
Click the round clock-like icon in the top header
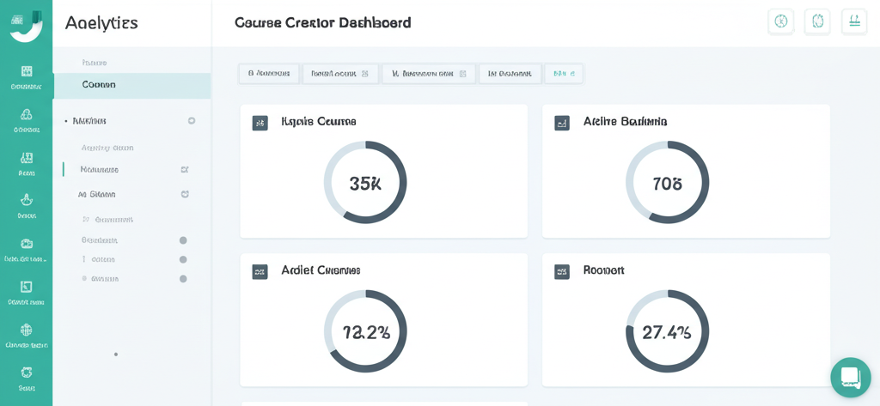click(x=780, y=21)
